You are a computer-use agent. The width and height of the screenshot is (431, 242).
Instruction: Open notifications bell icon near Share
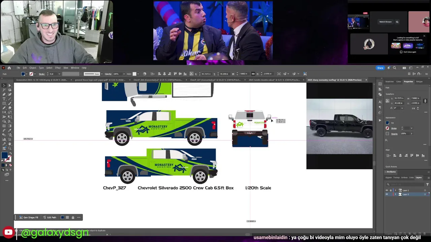tap(389, 68)
